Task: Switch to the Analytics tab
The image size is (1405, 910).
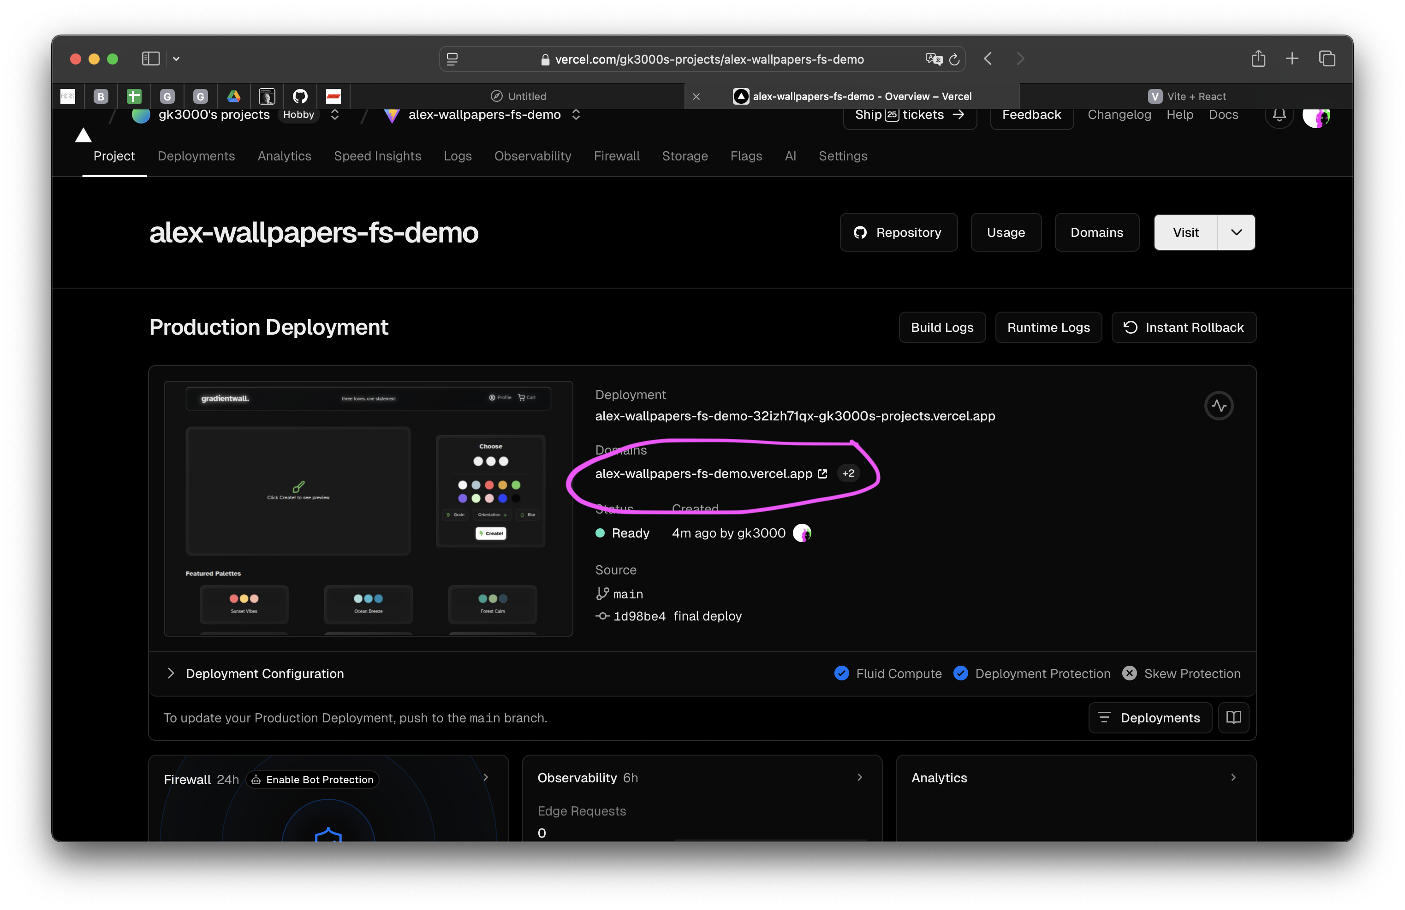Action: [x=284, y=156]
